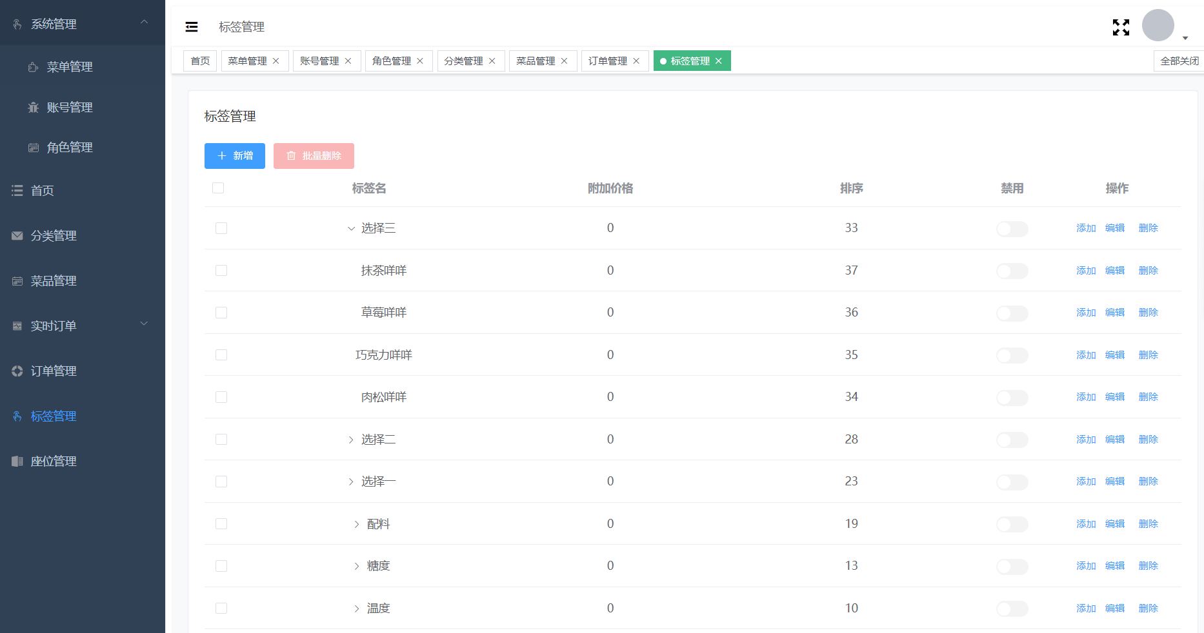The width and height of the screenshot is (1204, 633).
Task: Click the 角色管理 sidebar icon
Action: tap(34, 148)
